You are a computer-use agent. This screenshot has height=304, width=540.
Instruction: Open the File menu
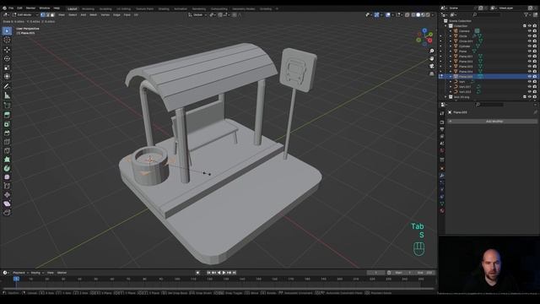[x=11, y=8]
